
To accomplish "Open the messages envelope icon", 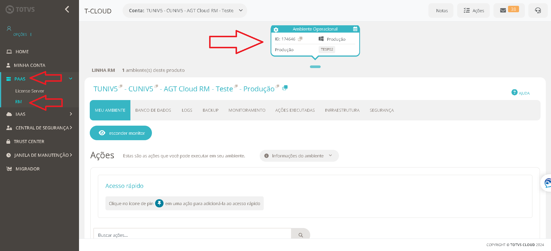I will pos(503,10).
